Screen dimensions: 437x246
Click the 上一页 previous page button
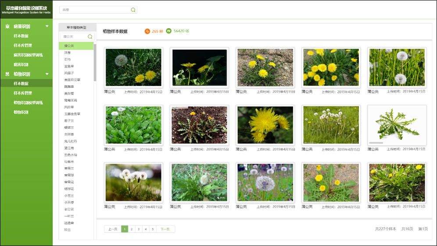(x=113, y=229)
